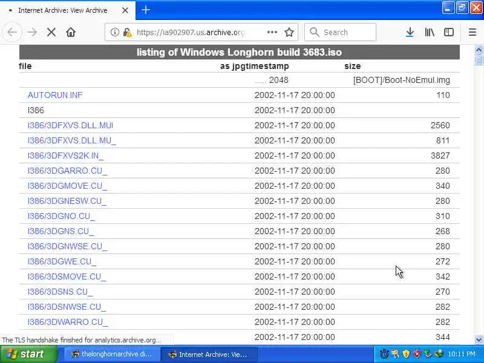Open I386/3DGARRO.CU_ link
Screen dimensions: 484x363
click(x=67, y=171)
